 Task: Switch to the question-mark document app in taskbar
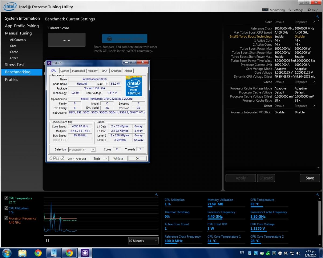coord(54,253)
